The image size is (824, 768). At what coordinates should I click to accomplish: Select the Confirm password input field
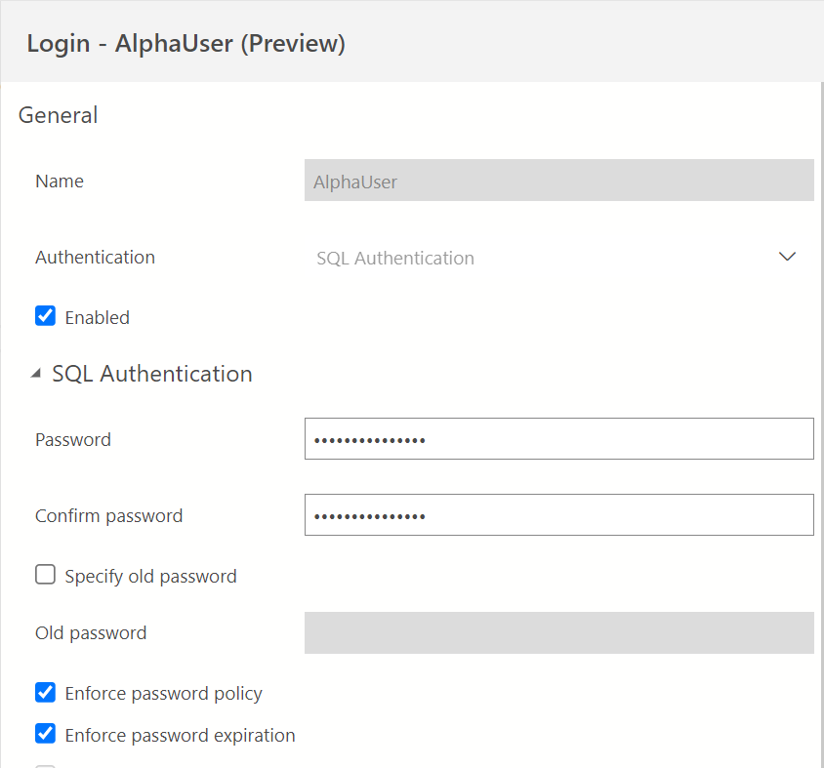tap(556, 514)
